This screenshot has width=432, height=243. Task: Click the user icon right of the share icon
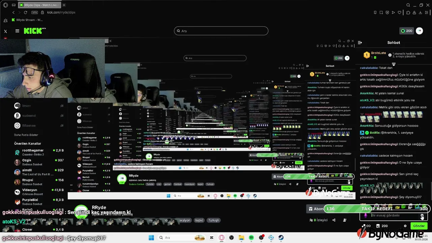point(345,220)
